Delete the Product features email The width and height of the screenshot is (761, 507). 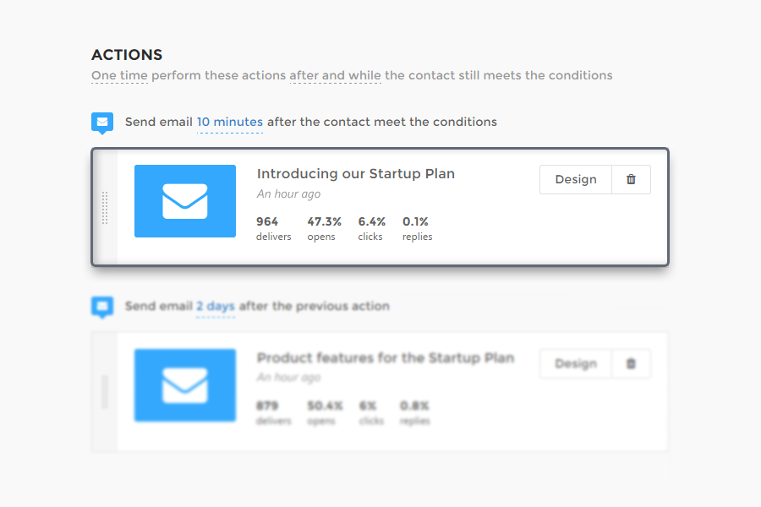[x=631, y=363]
